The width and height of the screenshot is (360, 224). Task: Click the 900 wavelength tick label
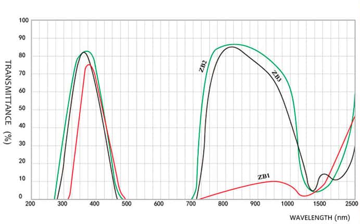point(255,204)
